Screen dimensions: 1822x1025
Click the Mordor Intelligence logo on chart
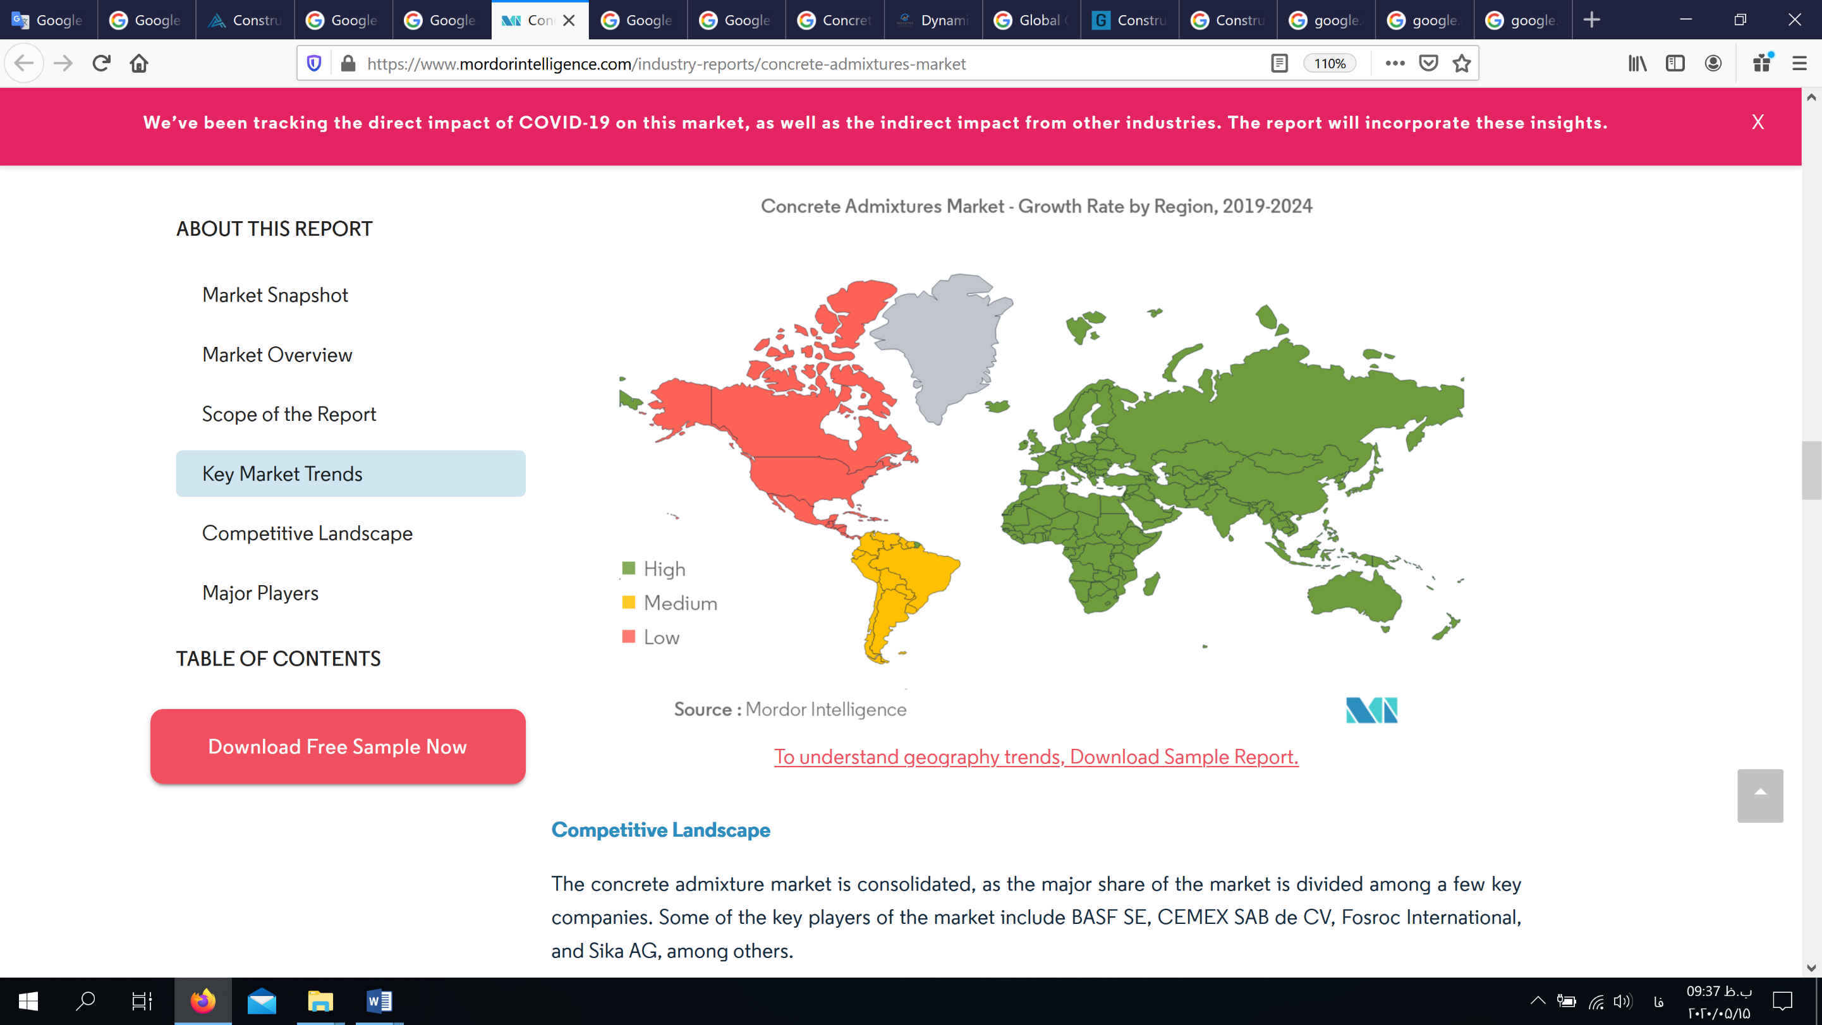pos(1371,710)
